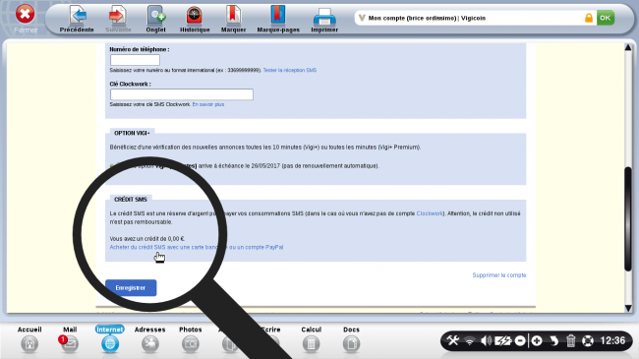Click the red Fermer close icon
Screen dimensions: 639x359
pos(25,15)
